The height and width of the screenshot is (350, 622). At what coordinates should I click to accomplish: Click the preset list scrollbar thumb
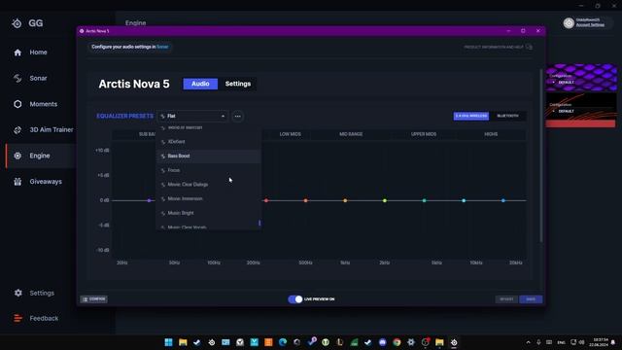click(259, 223)
